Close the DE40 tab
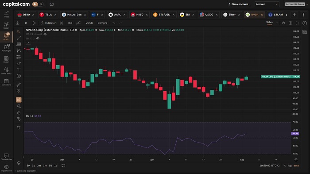Screen dimensions: 310x174 click(x=33, y=15)
